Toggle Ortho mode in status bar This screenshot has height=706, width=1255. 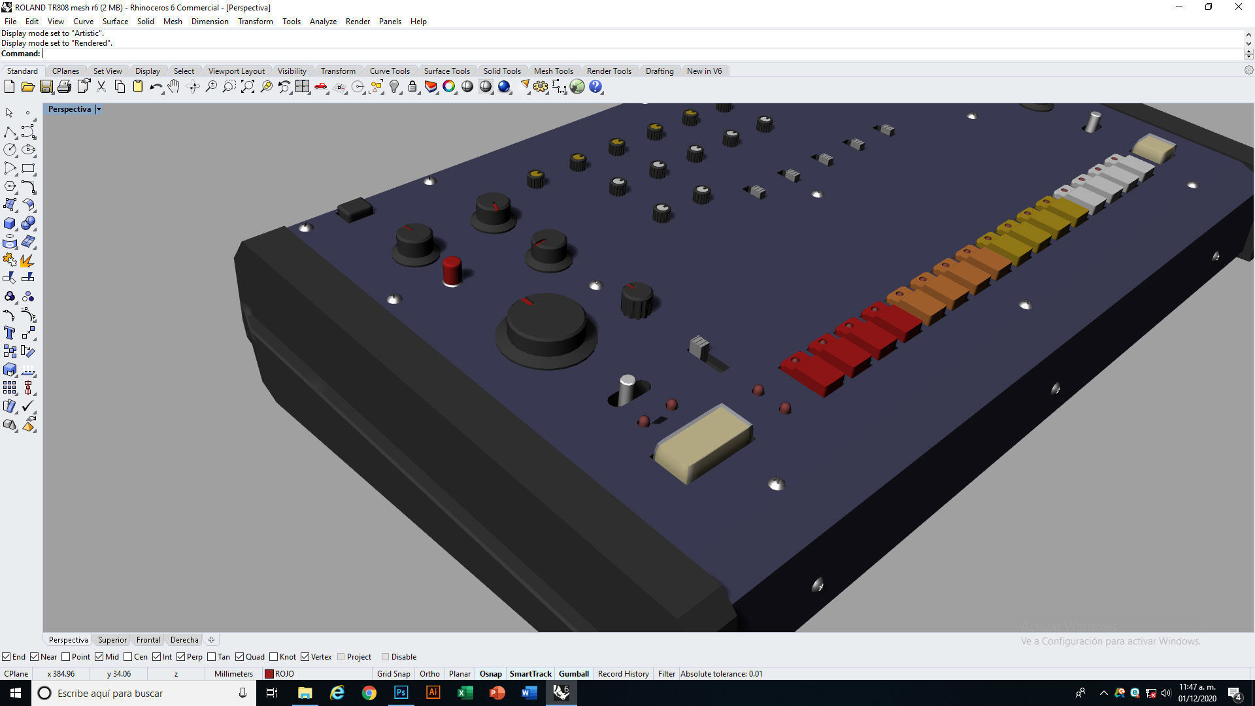pos(429,673)
